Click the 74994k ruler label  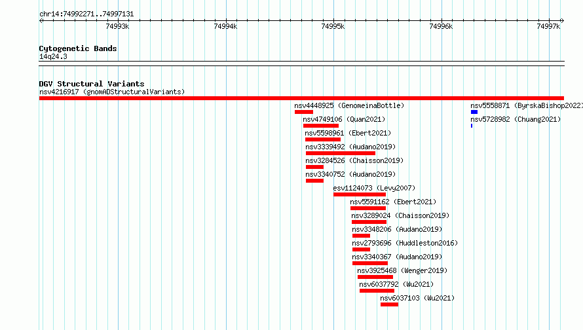pyautogui.click(x=225, y=26)
